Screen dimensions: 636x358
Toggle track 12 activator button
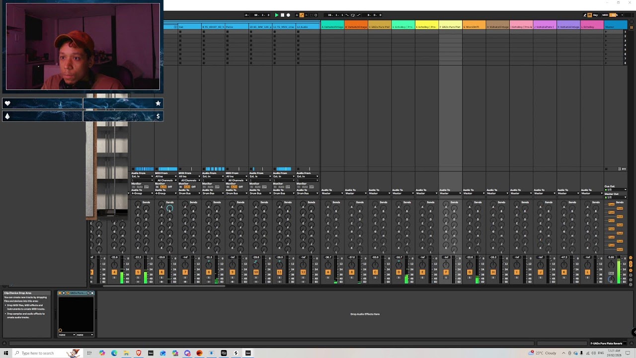pos(303,272)
